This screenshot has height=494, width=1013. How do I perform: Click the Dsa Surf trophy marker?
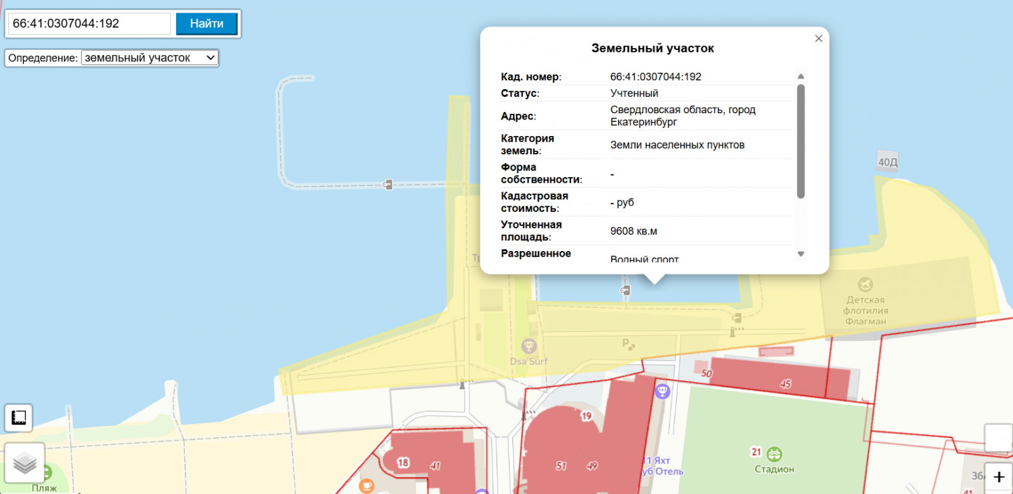tap(529, 346)
